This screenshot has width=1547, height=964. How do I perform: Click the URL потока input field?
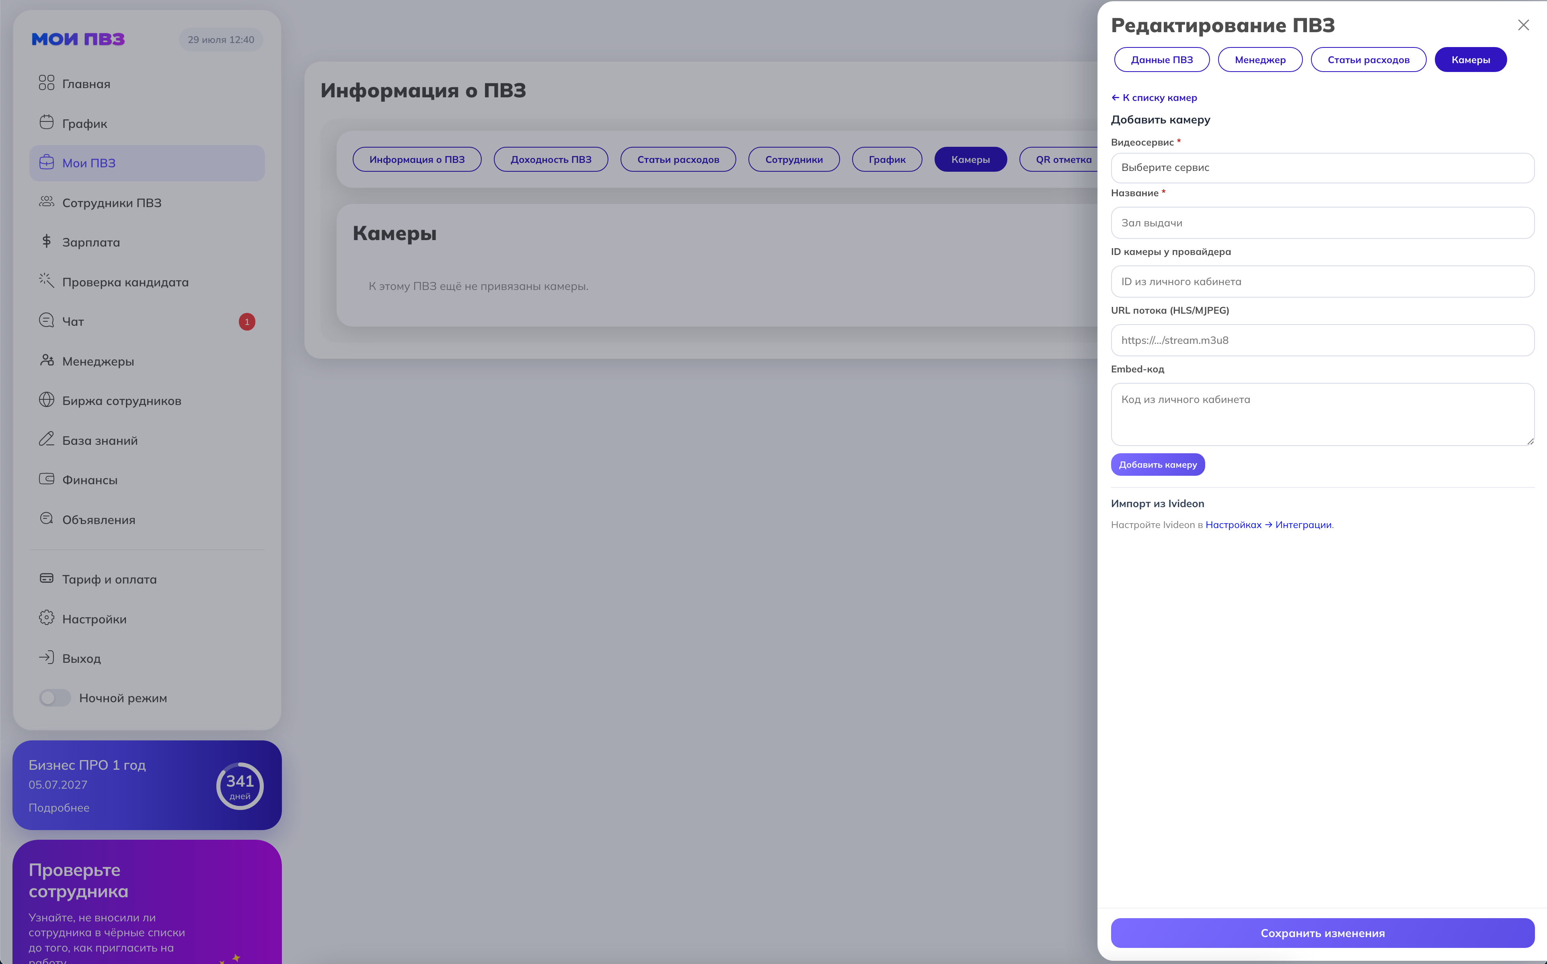tap(1322, 341)
